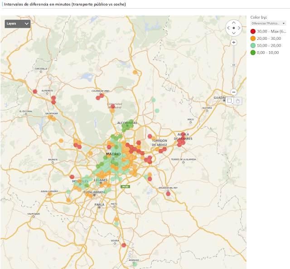Reset map view with center dot control
This screenshot has height=269, width=290.
click(x=234, y=28)
